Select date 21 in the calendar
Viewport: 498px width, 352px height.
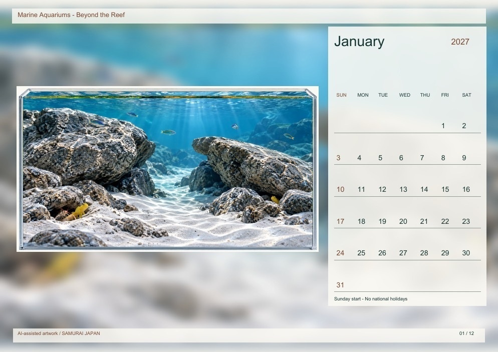pyautogui.click(x=424, y=221)
